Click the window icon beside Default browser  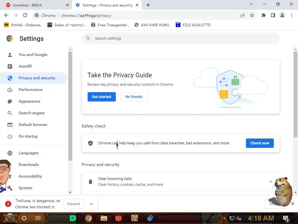tap(10, 125)
